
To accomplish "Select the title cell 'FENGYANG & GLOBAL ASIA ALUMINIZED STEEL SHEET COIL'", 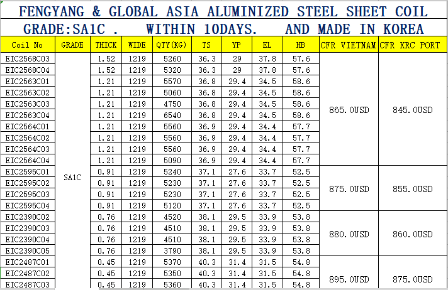I will point(223,10).
